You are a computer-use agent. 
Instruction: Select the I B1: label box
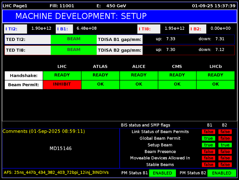pos(64,29)
